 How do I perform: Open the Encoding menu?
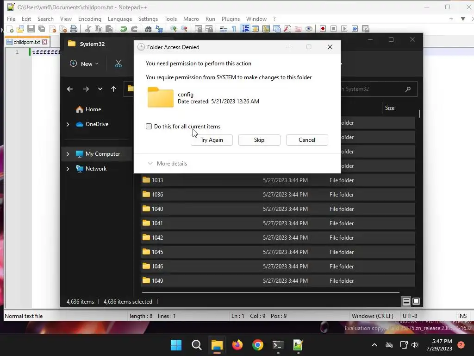[90, 19]
